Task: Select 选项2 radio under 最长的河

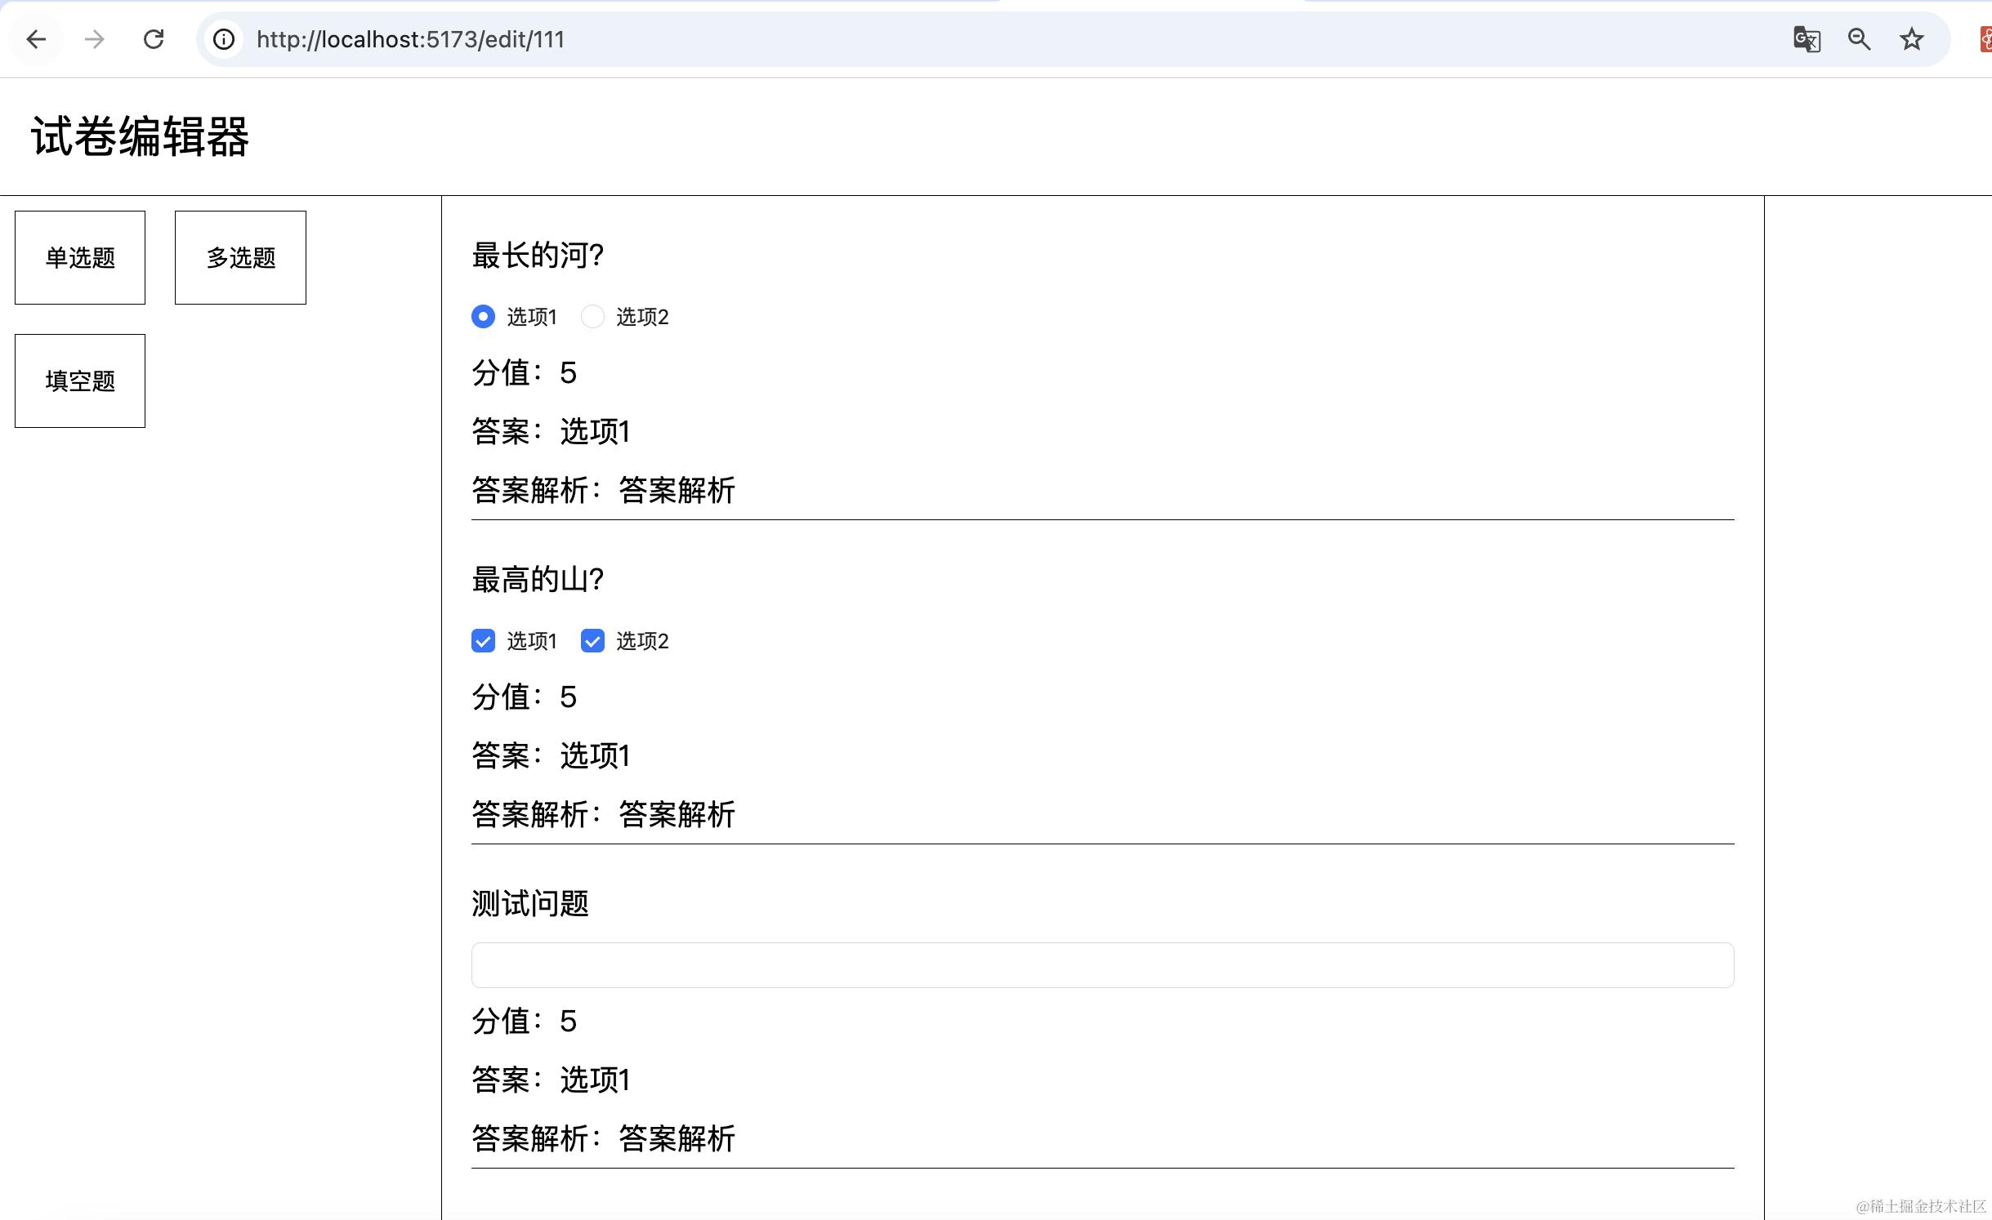Action: tap(592, 317)
